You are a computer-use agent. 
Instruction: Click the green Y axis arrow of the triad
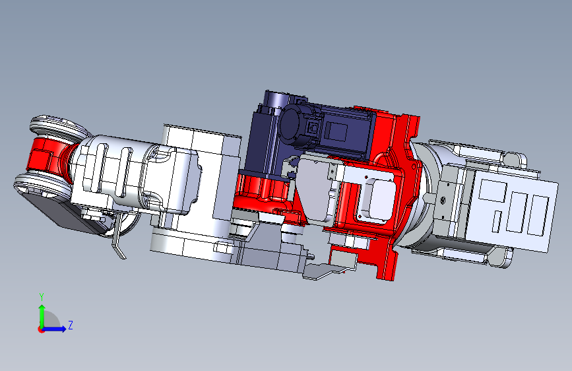click(42, 316)
